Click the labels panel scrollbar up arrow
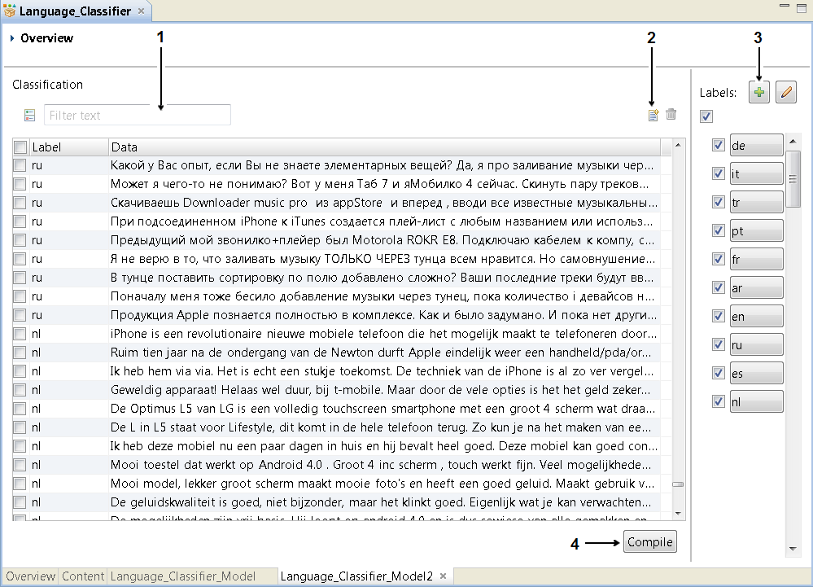Screen dimensions: 813x587 click(793, 141)
